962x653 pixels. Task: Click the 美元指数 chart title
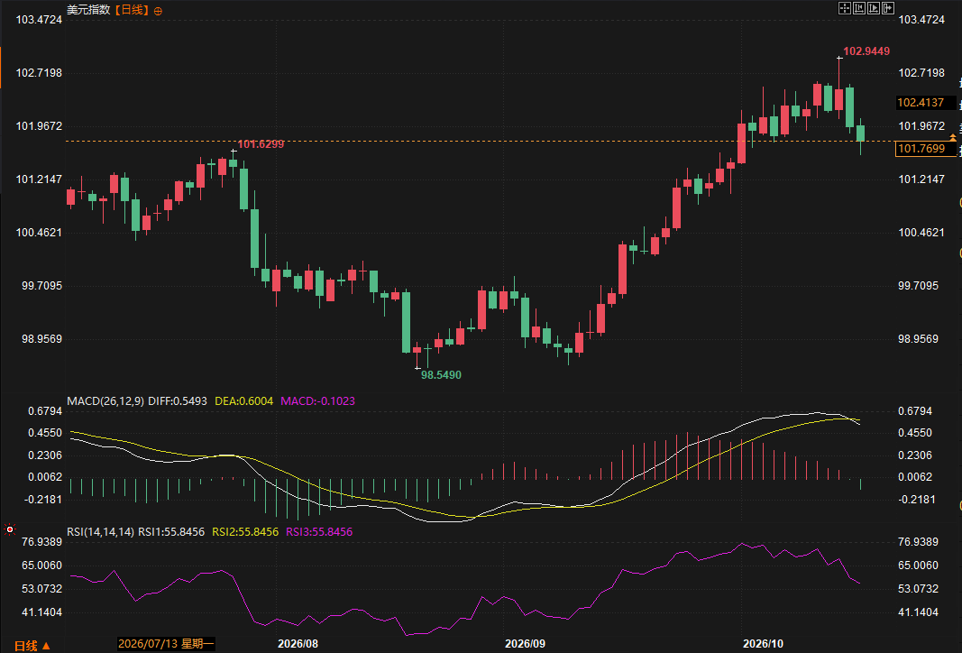(x=89, y=10)
